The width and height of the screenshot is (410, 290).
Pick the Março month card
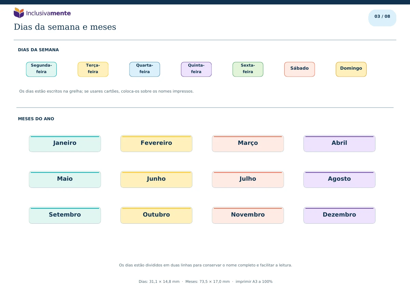pos(248,143)
